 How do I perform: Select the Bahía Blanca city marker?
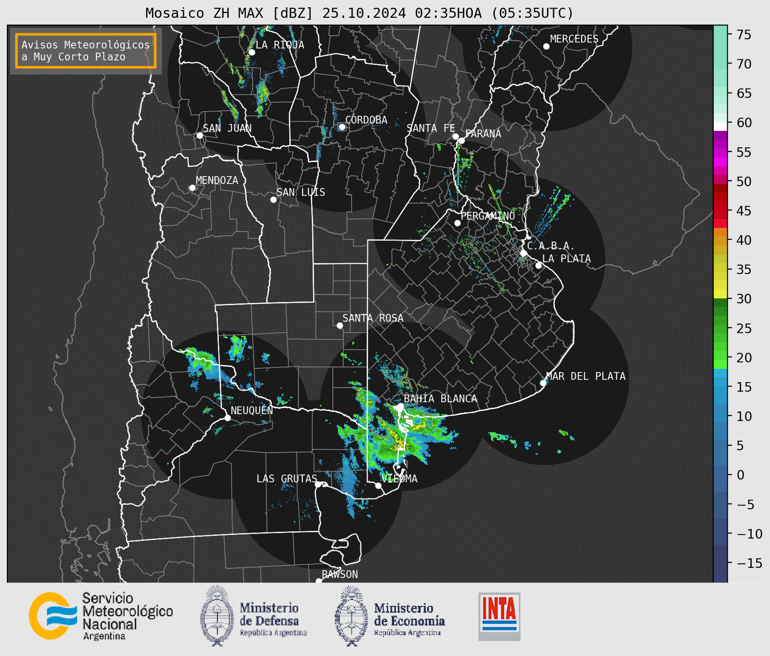[x=400, y=406]
